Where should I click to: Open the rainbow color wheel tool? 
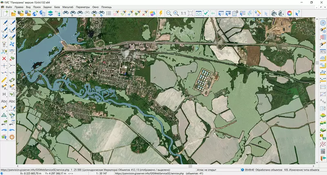289,13
